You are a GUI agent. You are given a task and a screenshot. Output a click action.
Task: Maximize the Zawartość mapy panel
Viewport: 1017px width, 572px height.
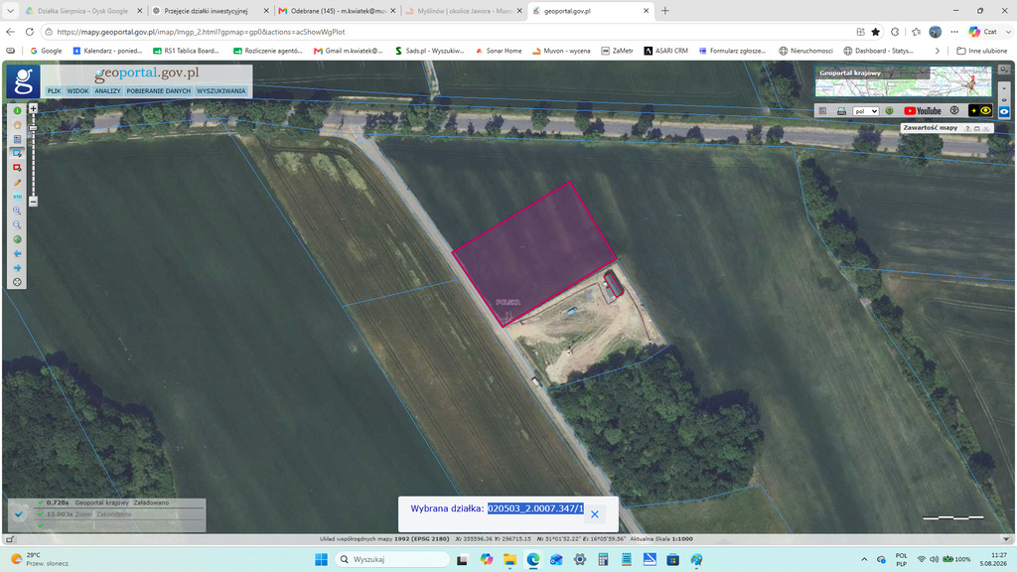[977, 128]
